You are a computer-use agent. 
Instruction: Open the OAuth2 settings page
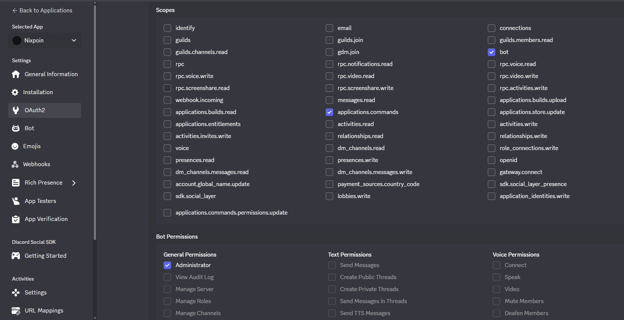click(45, 110)
